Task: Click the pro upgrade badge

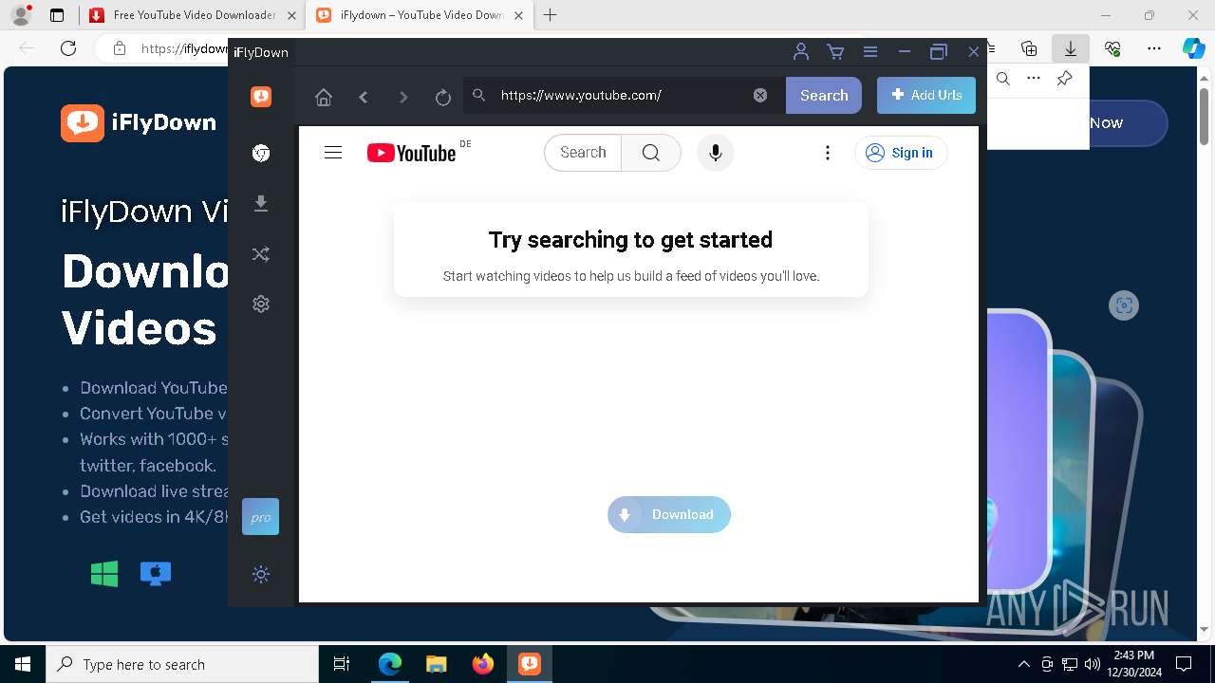Action: (x=260, y=517)
